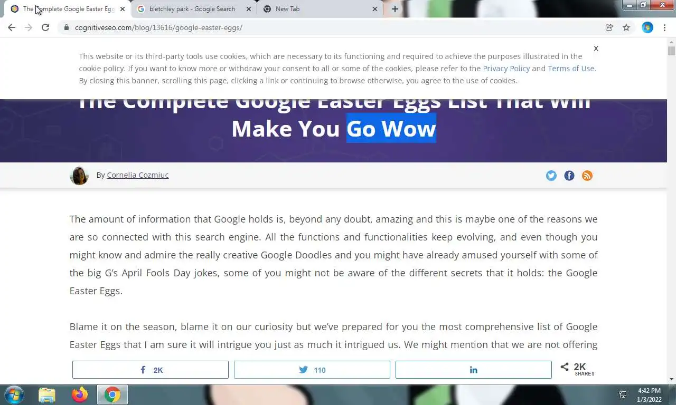
Task: Close the Google Easter Eggs tab
Action: click(122, 9)
